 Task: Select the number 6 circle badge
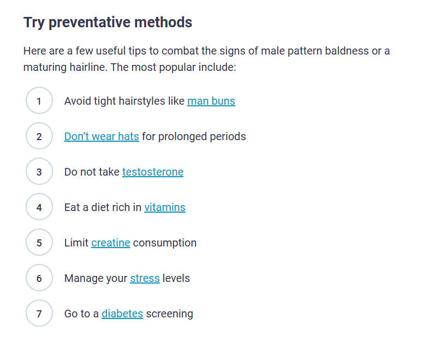pos(39,278)
